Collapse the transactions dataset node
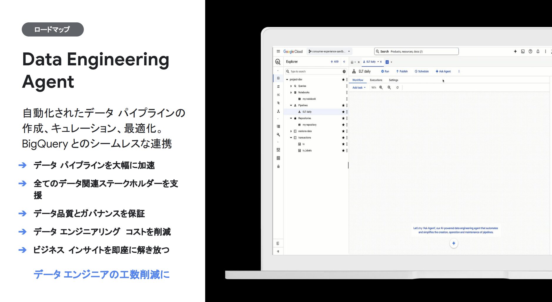 [291, 138]
